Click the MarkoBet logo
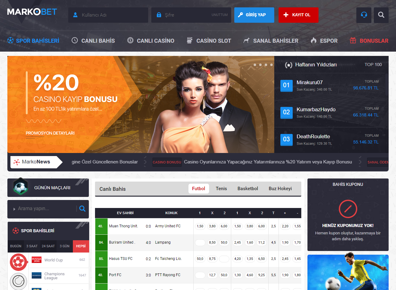This screenshot has height=290, width=396. pos(32,12)
